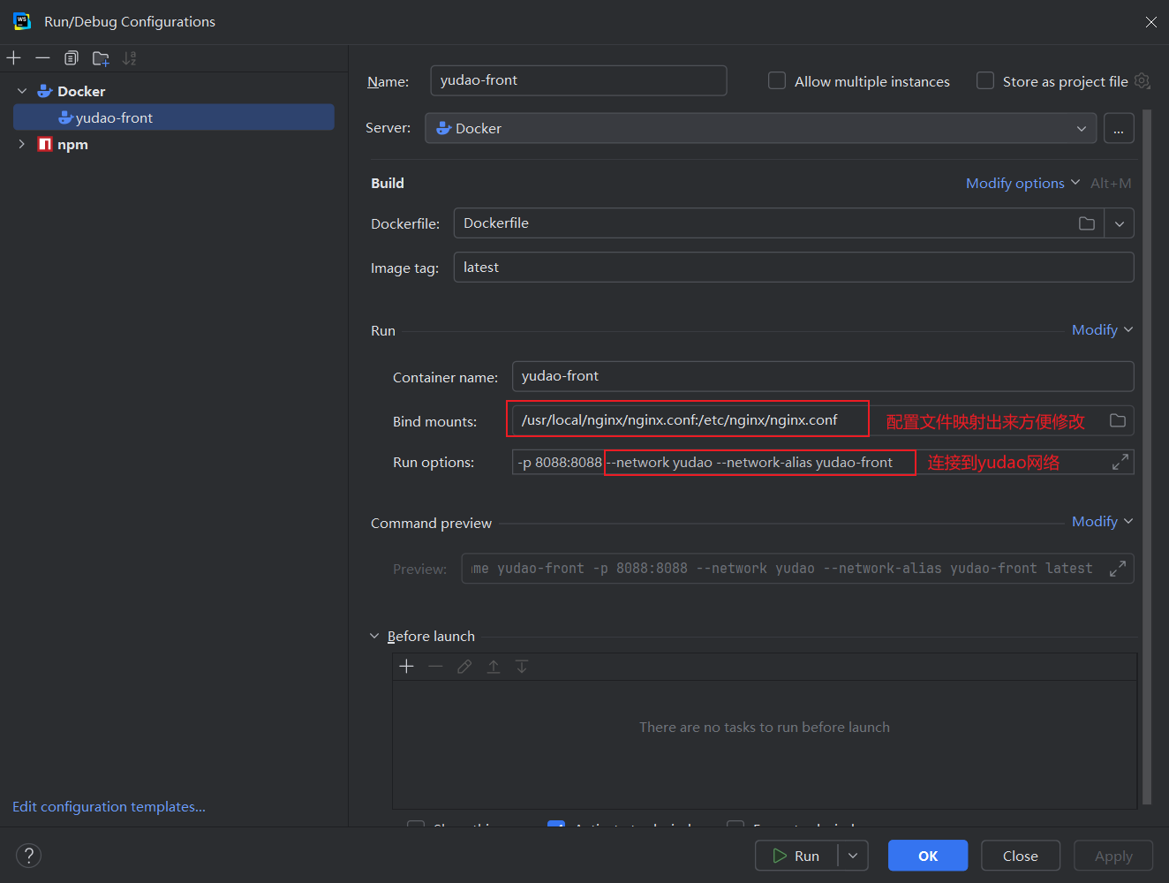This screenshot has width=1169, height=883.
Task: Open the Modify dropdown in Run section
Action: point(1102,329)
